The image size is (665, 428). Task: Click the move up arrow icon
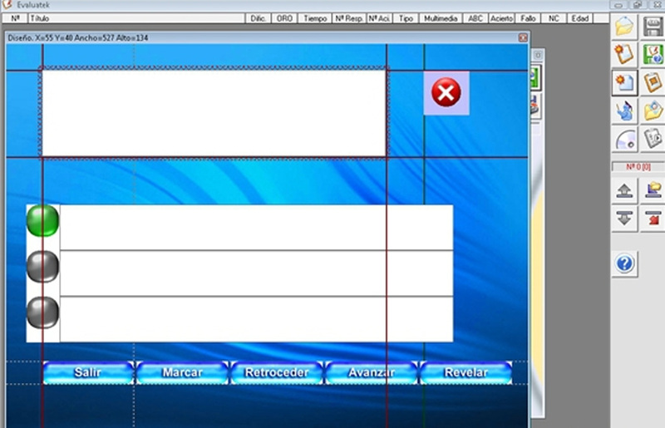click(x=625, y=191)
